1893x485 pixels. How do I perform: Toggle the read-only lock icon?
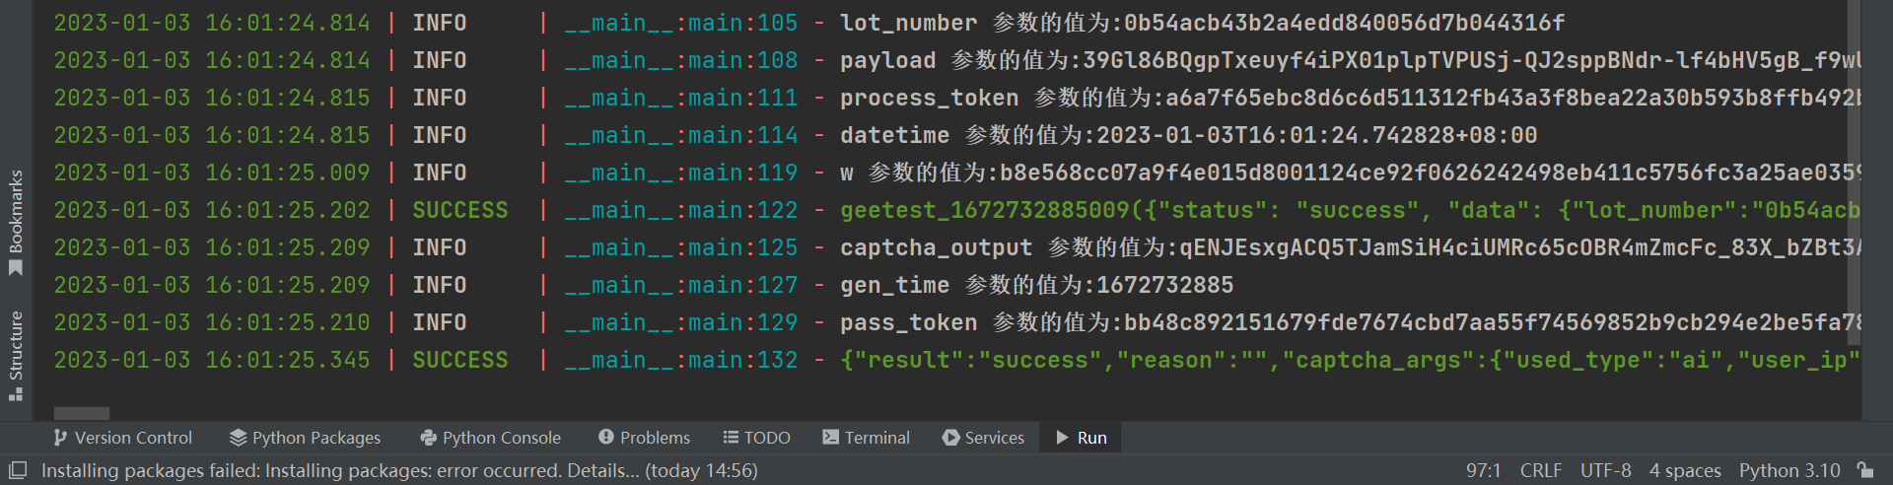(x=1864, y=470)
